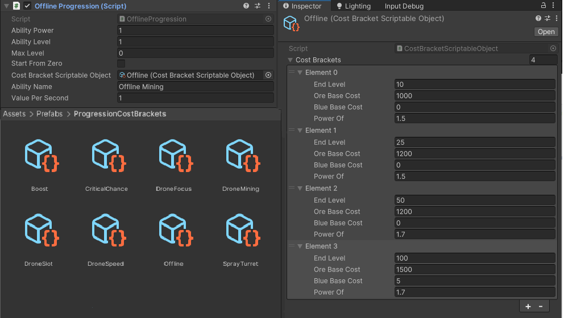The width and height of the screenshot is (564, 318).
Task: Open help for Cost Bracket Scriptable Object
Action: click(x=538, y=18)
